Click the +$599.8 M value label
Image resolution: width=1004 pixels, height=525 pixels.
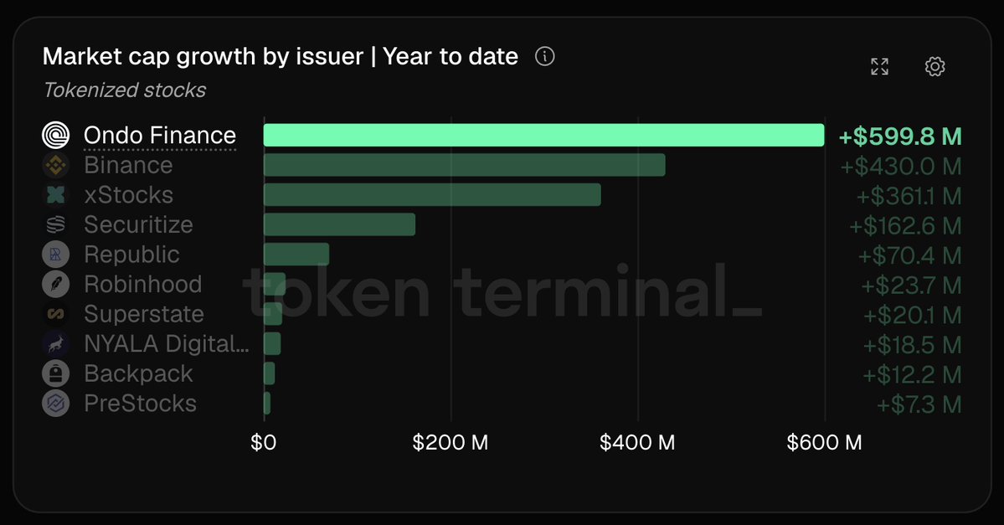(x=899, y=136)
